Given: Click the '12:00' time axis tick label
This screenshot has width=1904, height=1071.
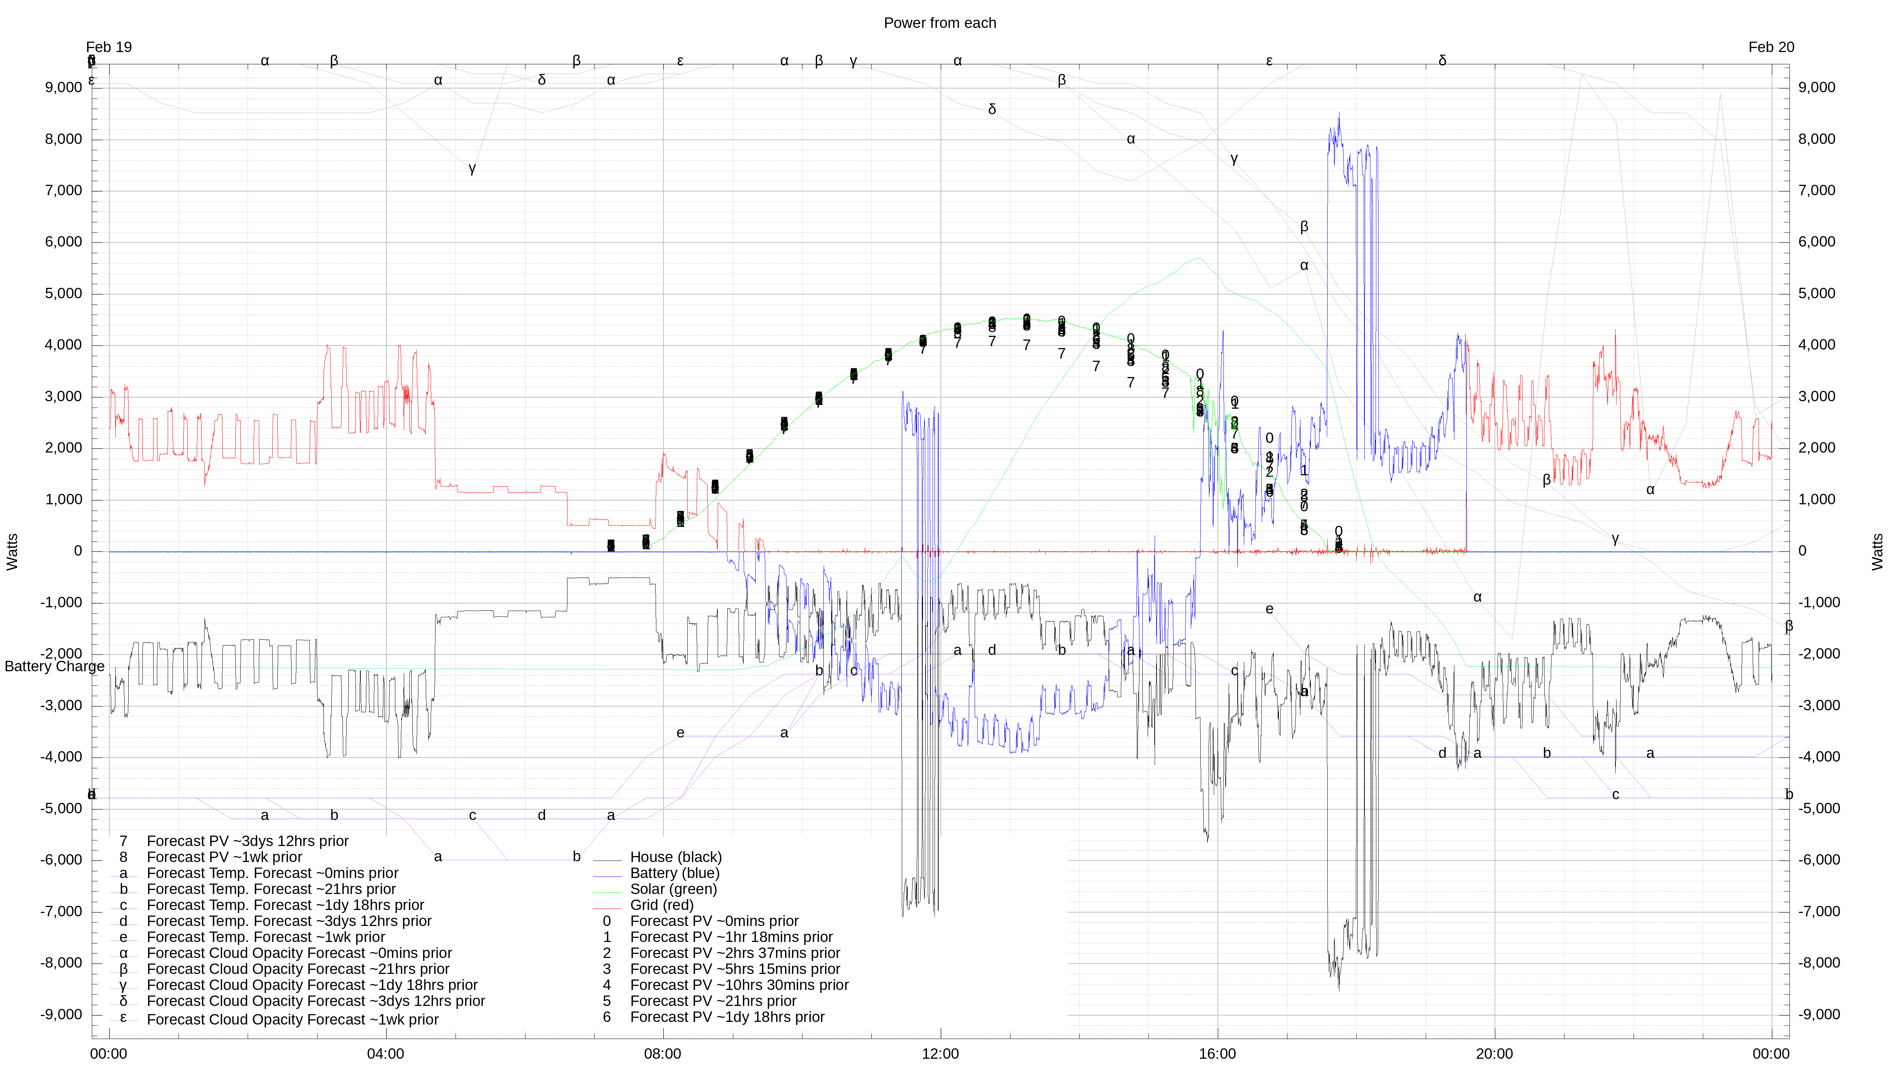Looking at the screenshot, I should (x=940, y=1054).
